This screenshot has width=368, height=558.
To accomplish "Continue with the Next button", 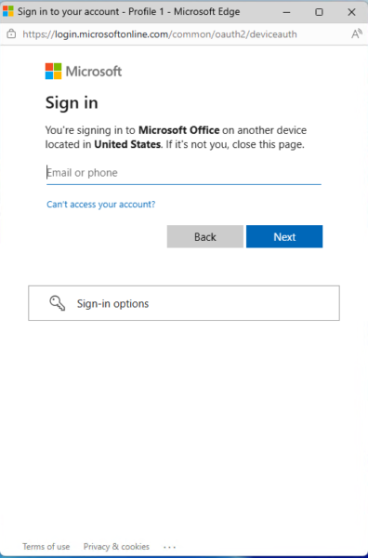I will [x=284, y=236].
